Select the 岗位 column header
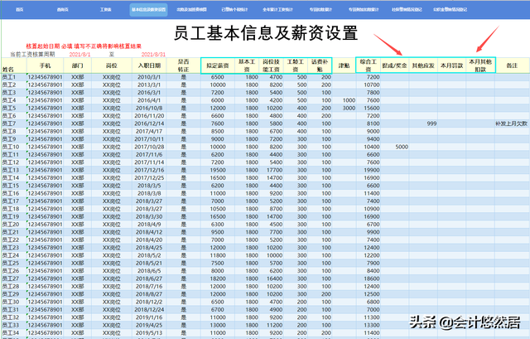 click(x=112, y=65)
